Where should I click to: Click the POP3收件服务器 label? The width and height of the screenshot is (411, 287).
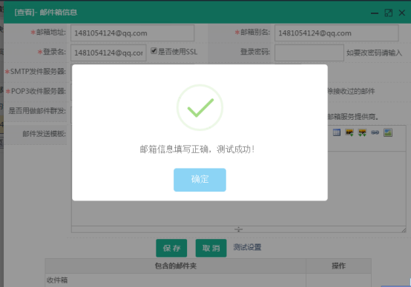point(39,91)
